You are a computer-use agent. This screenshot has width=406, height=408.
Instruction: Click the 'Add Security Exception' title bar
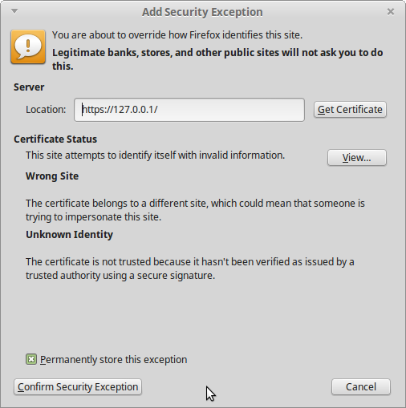pyautogui.click(x=202, y=12)
